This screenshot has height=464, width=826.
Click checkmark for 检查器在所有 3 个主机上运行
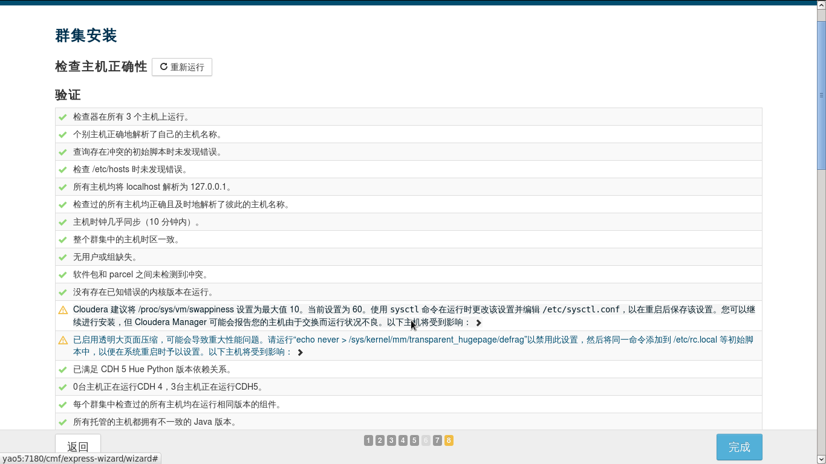click(x=63, y=117)
